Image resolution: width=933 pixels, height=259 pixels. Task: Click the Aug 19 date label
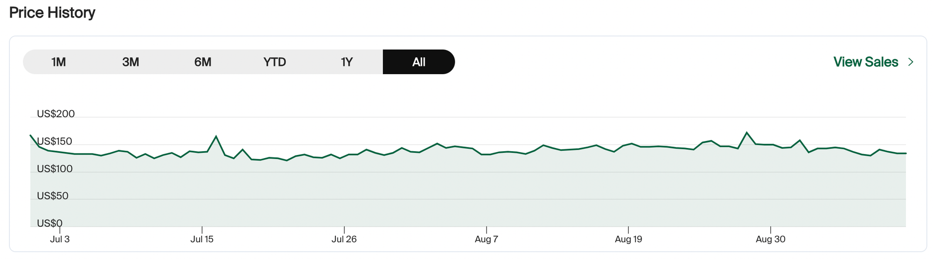point(628,239)
